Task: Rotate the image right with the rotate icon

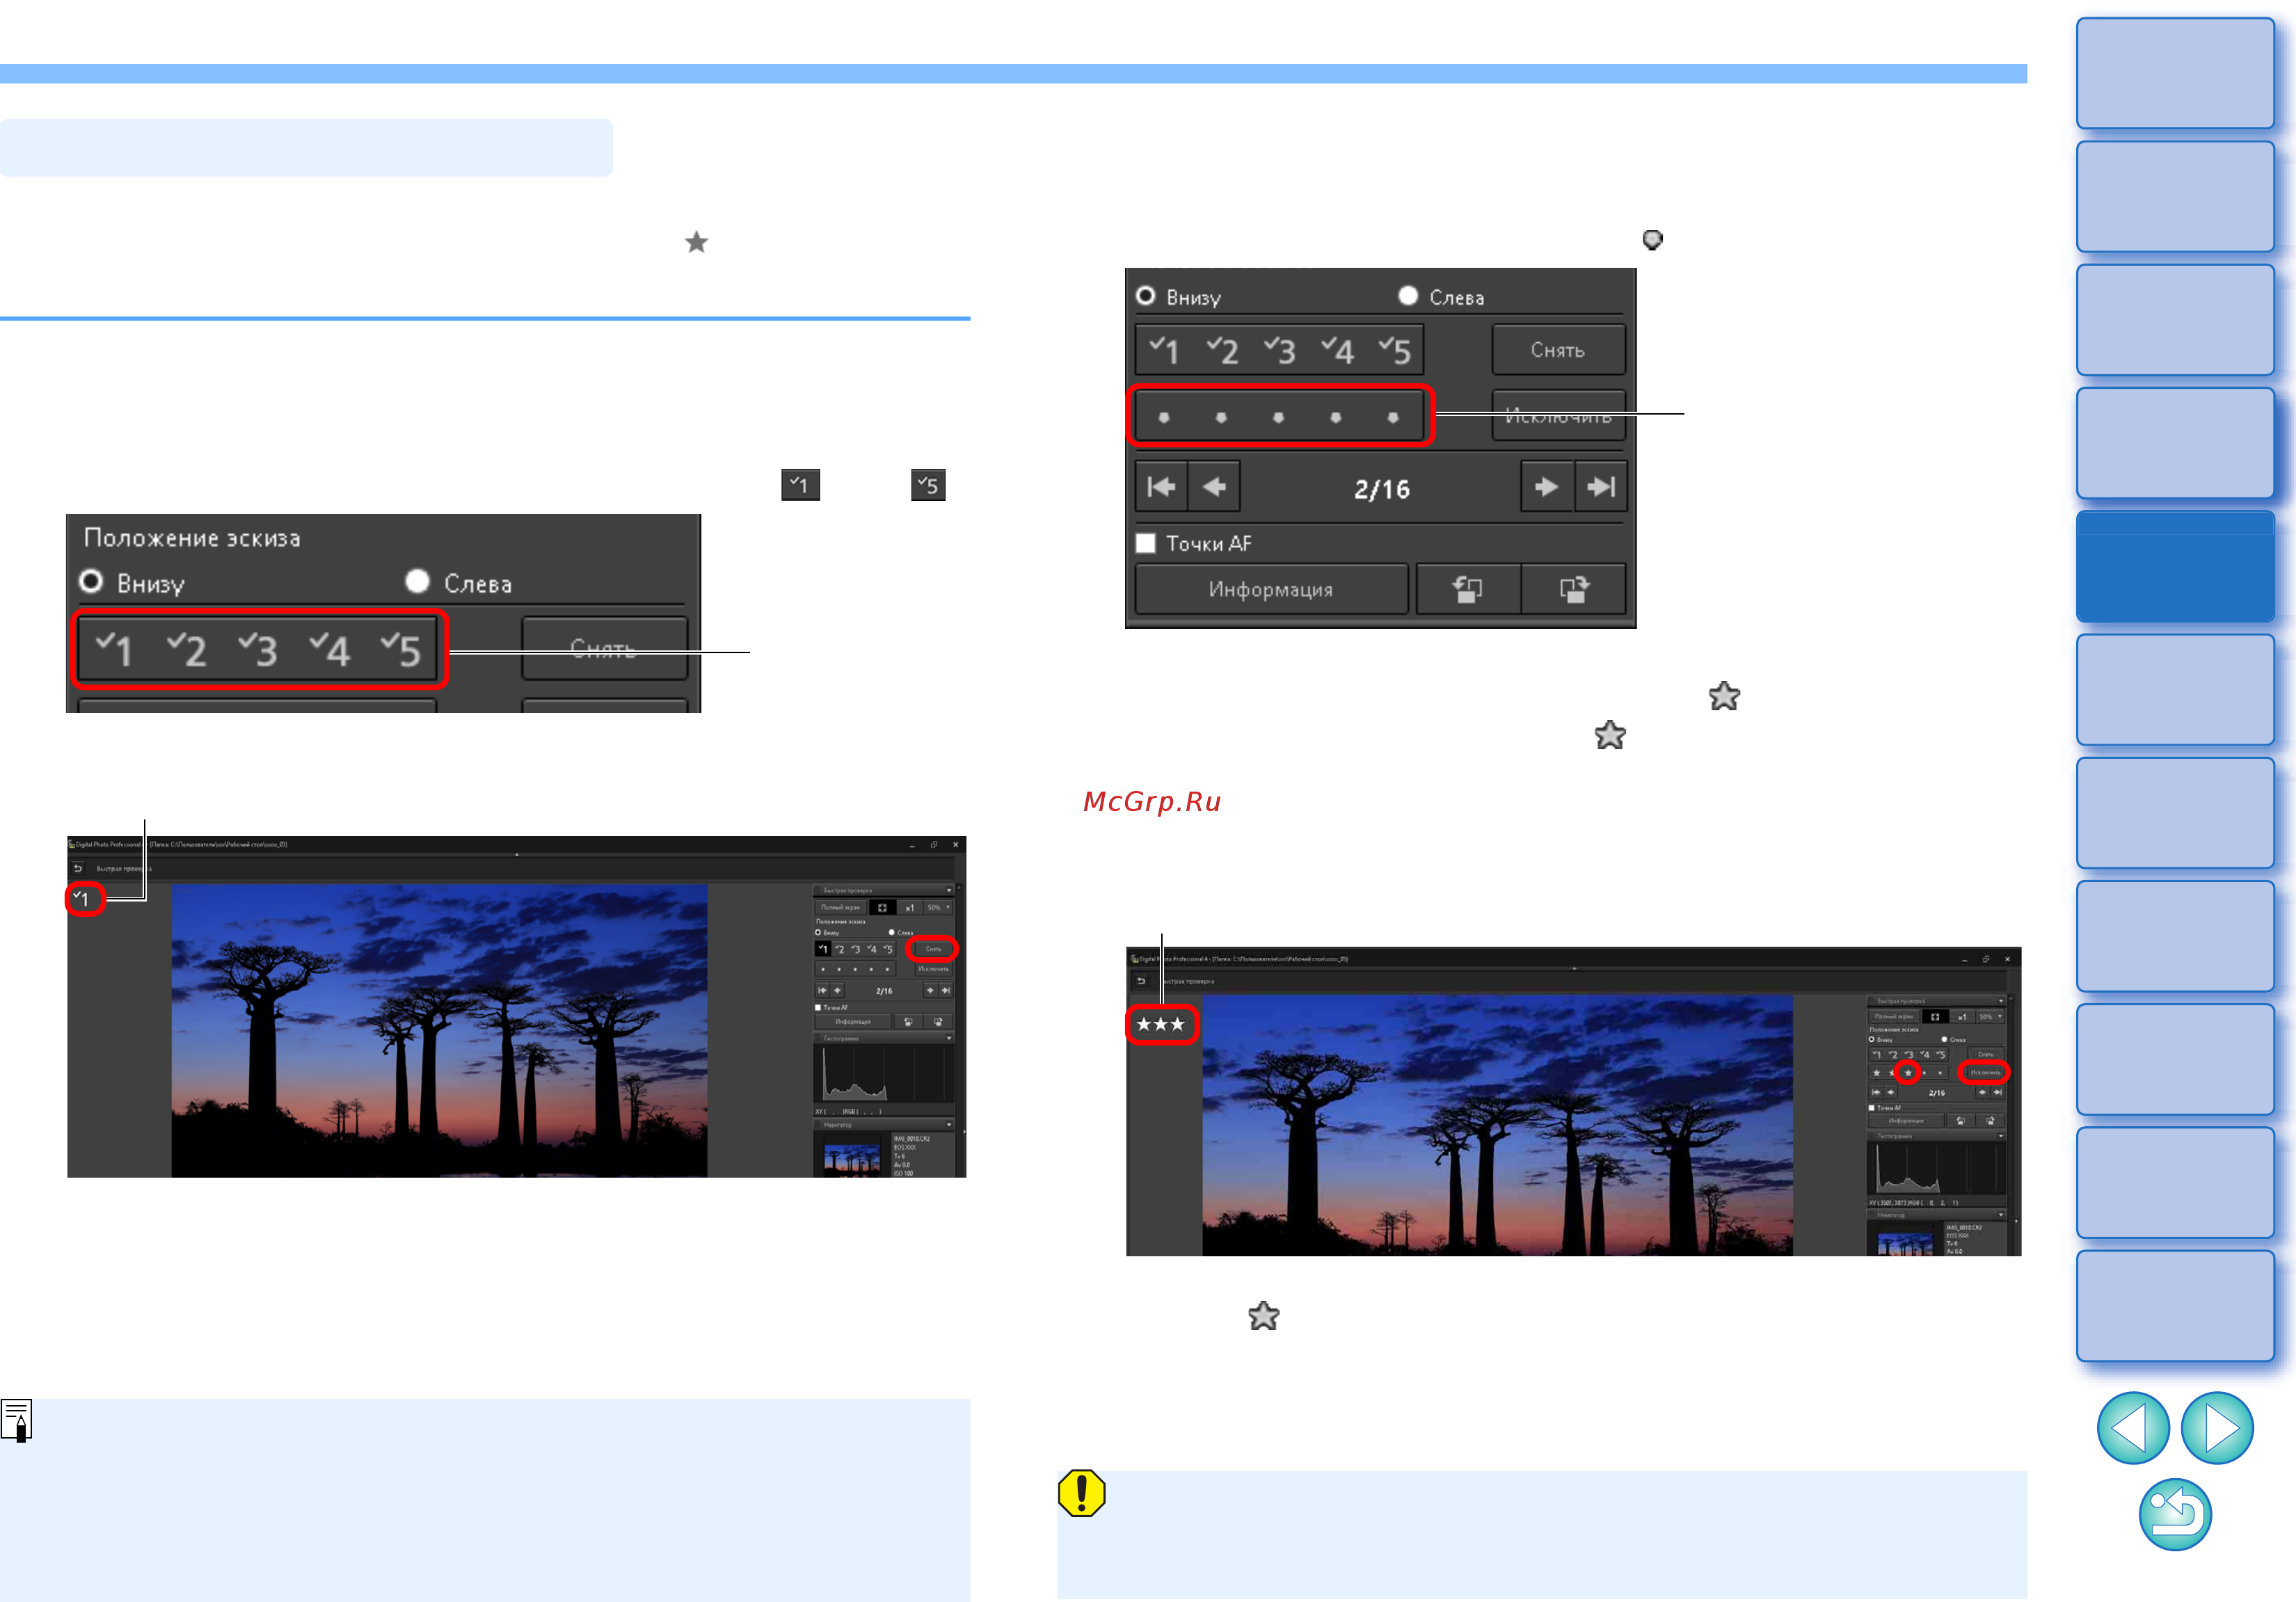Action: [1574, 589]
